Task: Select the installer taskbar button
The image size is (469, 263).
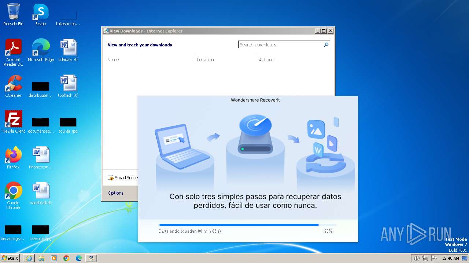Action: coord(91,258)
